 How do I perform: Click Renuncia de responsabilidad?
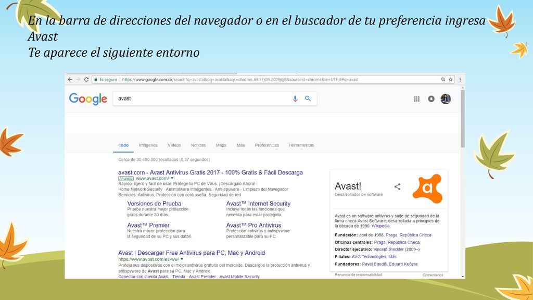click(358, 275)
